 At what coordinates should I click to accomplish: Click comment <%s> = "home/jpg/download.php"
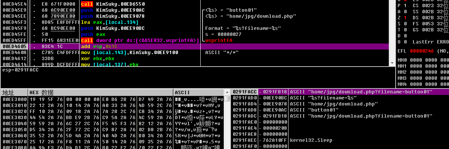(x=251, y=16)
